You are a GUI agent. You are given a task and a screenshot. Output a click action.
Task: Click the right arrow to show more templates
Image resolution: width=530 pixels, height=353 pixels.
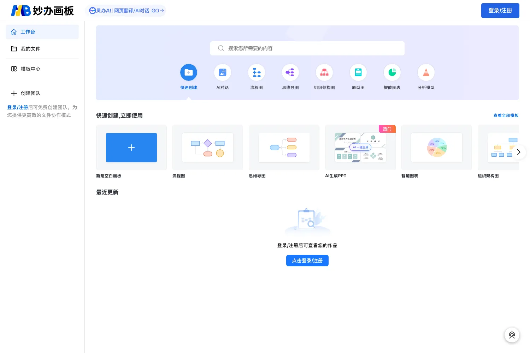(519, 152)
